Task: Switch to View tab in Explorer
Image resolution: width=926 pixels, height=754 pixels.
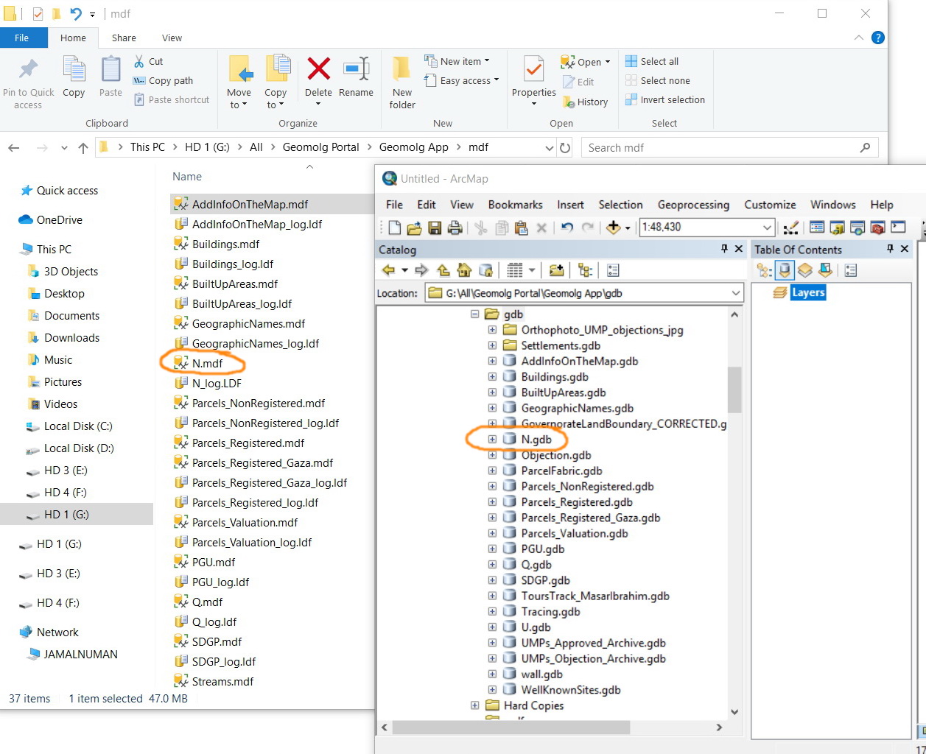Action: (172, 38)
